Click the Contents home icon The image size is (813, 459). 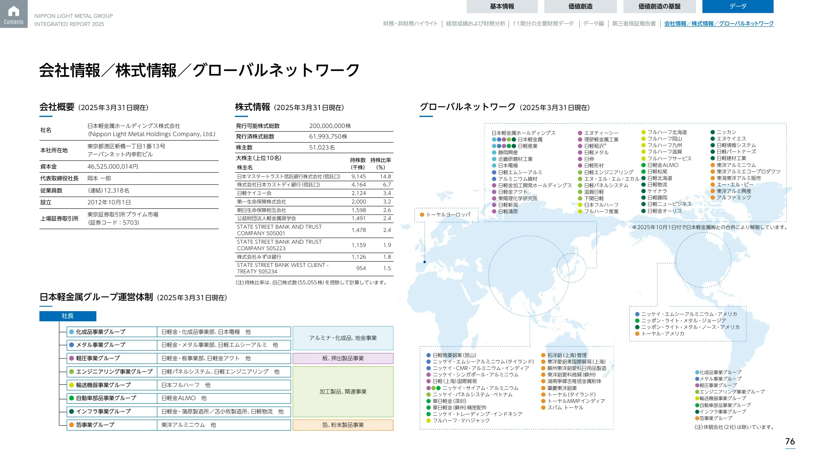tap(13, 12)
